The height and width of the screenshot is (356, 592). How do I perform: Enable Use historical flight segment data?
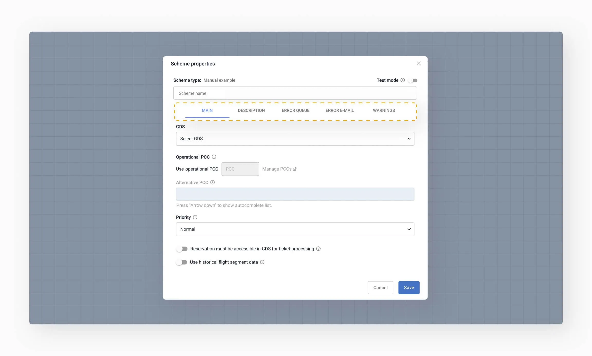[x=182, y=262]
